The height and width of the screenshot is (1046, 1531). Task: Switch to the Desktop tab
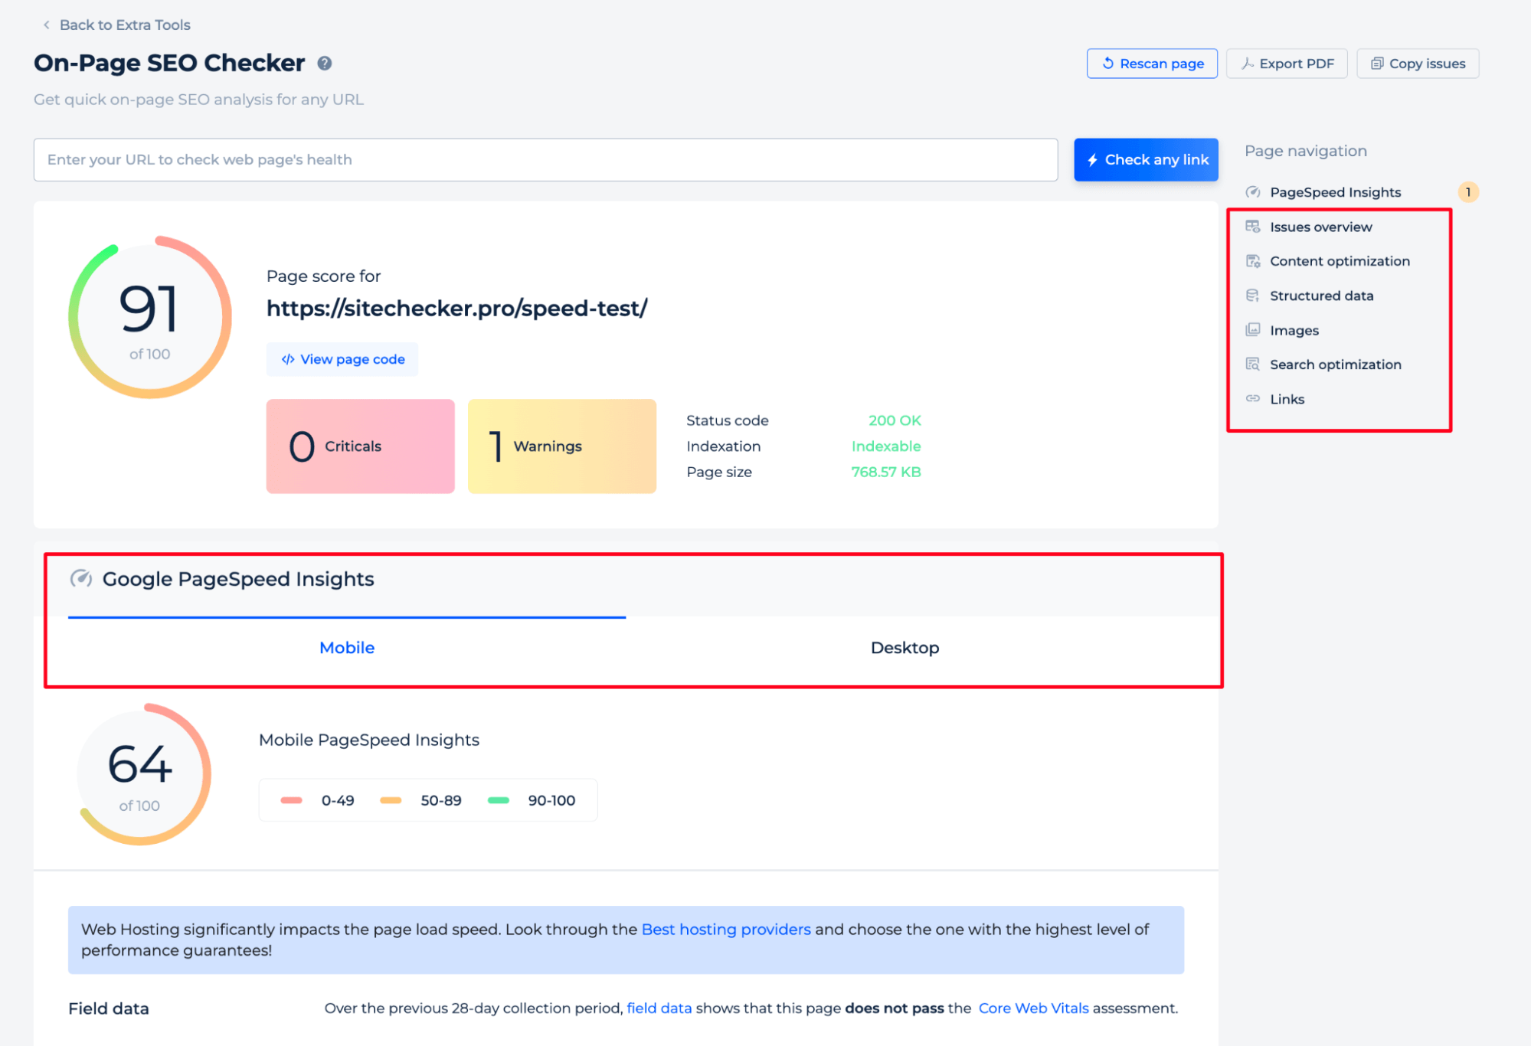click(x=905, y=648)
